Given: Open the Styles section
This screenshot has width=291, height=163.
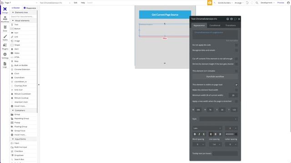Looking at the screenshot, I should (5, 38).
